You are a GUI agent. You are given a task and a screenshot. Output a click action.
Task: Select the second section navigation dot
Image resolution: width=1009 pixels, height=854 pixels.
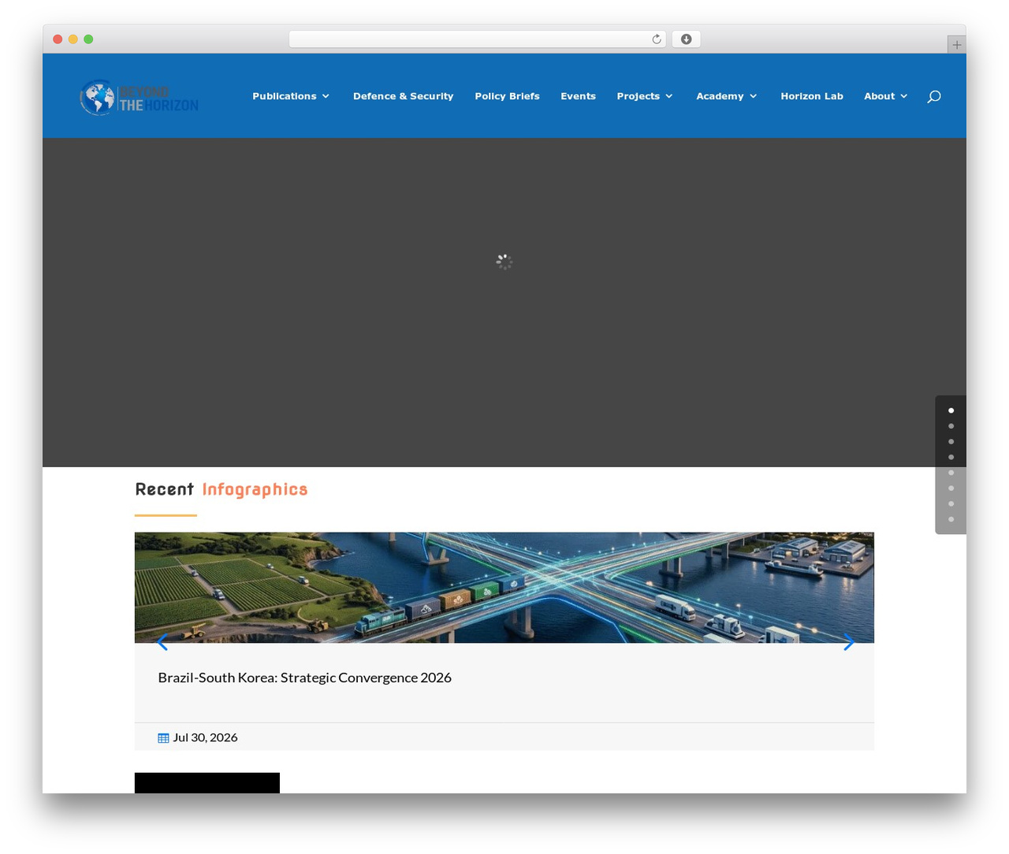click(951, 426)
